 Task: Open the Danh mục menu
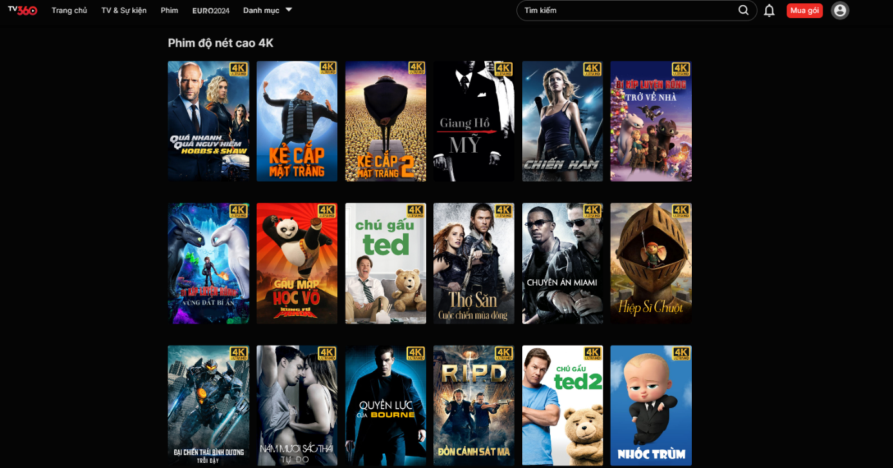[261, 10]
